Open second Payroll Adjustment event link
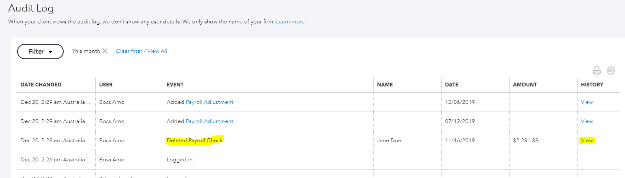 coord(209,121)
